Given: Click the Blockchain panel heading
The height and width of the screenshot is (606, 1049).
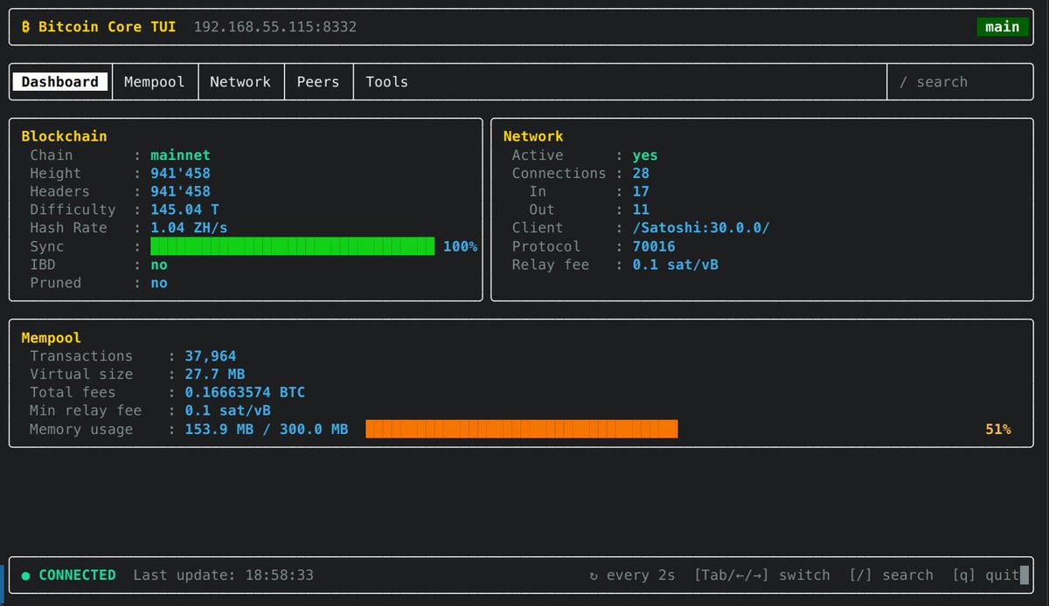Looking at the screenshot, I should coord(64,136).
